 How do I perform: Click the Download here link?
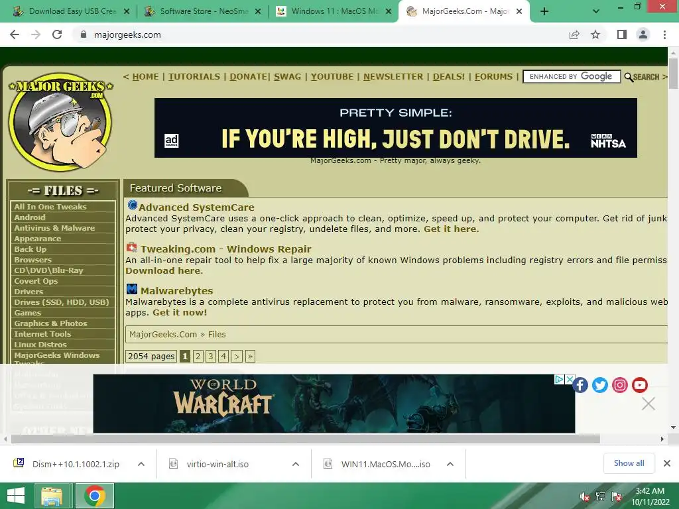(x=163, y=270)
